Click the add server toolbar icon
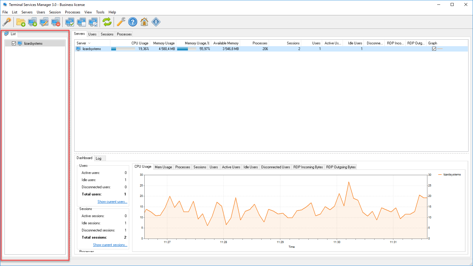 click(32, 22)
